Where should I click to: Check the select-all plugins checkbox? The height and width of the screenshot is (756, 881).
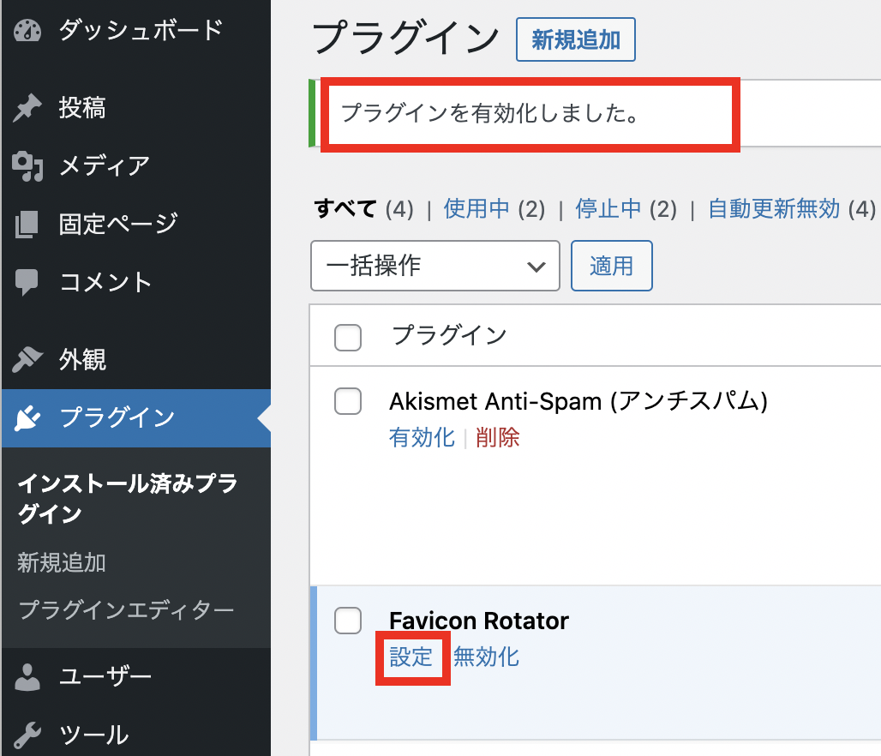pyautogui.click(x=348, y=337)
